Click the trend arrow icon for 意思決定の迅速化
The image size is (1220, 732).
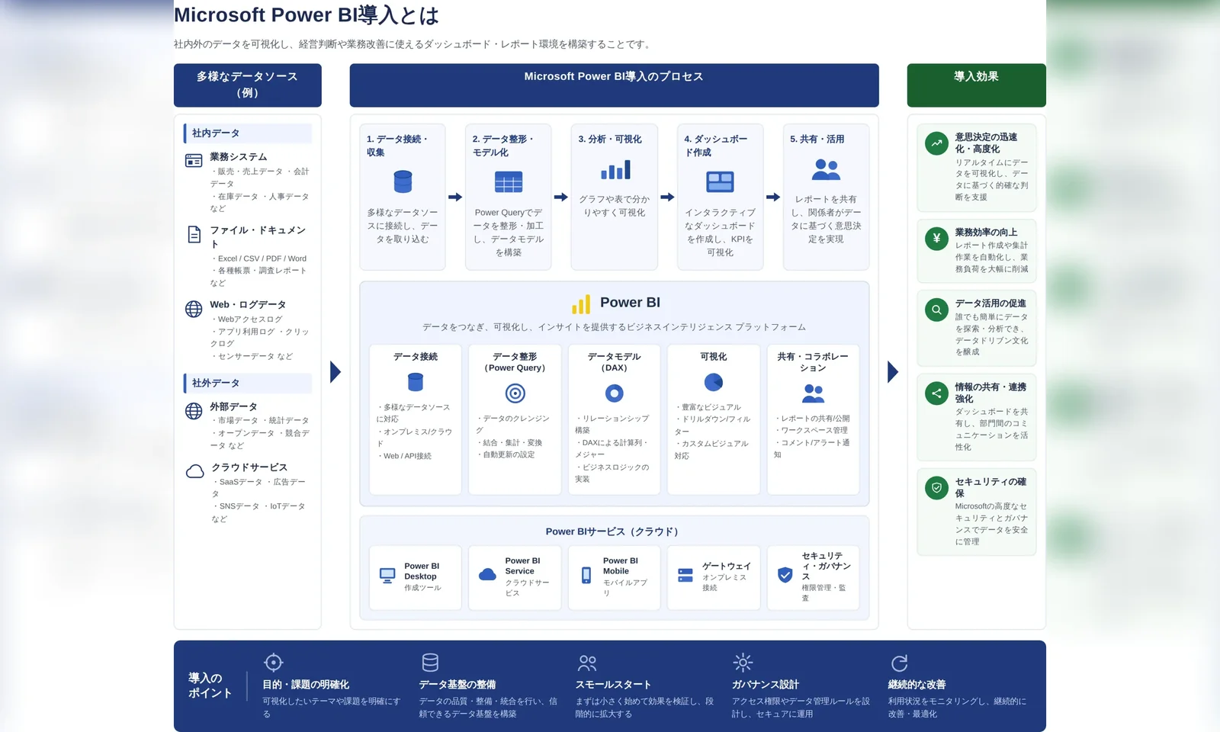tap(936, 143)
